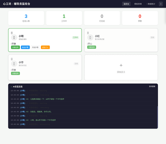Click the plus icon to add employee
Viewport: 166px width, 144px height.
tap(121, 65)
